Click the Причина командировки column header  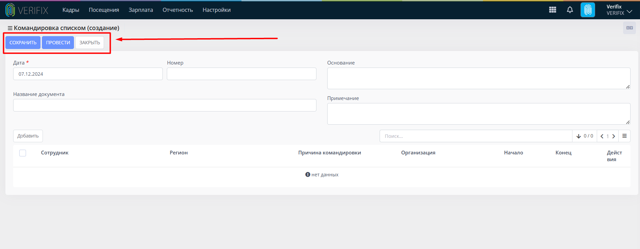coord(330,153)
